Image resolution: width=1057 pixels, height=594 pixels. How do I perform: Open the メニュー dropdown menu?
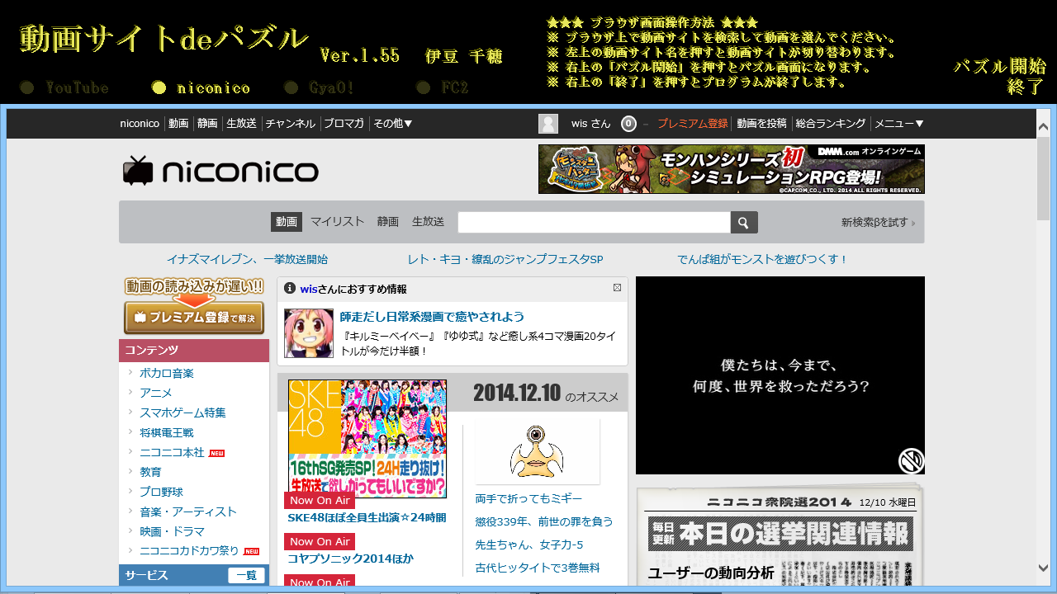click(900, 123)
